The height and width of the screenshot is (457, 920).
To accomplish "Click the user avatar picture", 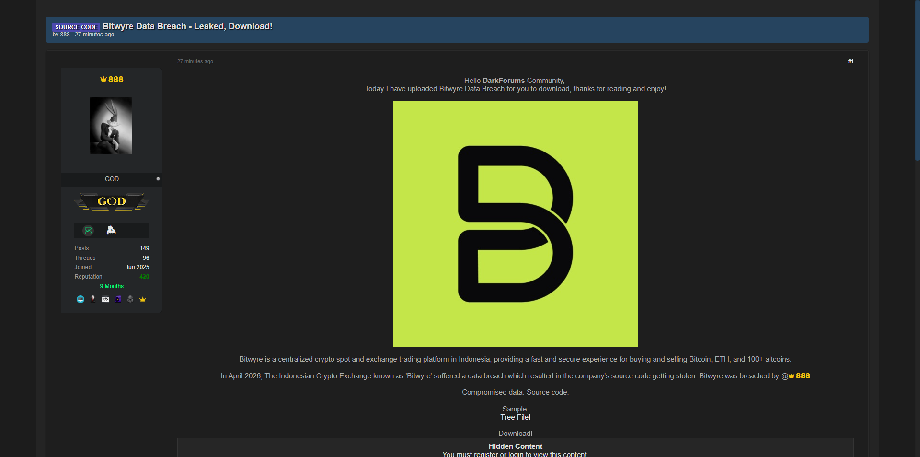I will click(111, 126).
